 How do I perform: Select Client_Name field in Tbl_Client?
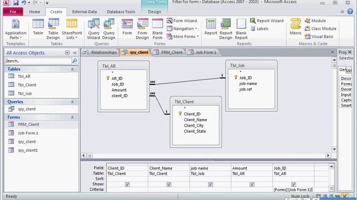(195, 120)
